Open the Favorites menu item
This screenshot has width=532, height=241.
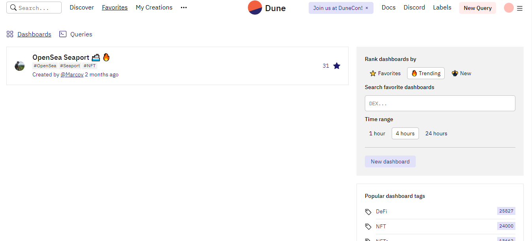(x=115, y=8)
